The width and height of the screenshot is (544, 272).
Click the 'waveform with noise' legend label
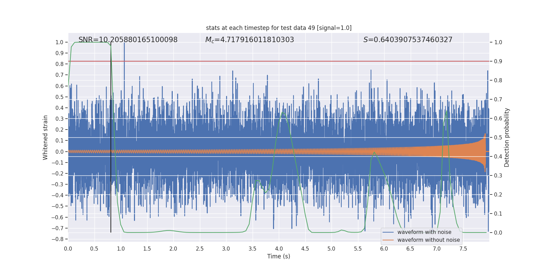tap(424, 232)
